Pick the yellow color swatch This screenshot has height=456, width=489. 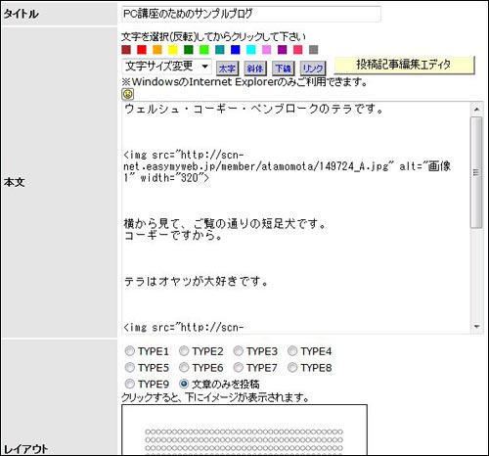coord(173,50)
